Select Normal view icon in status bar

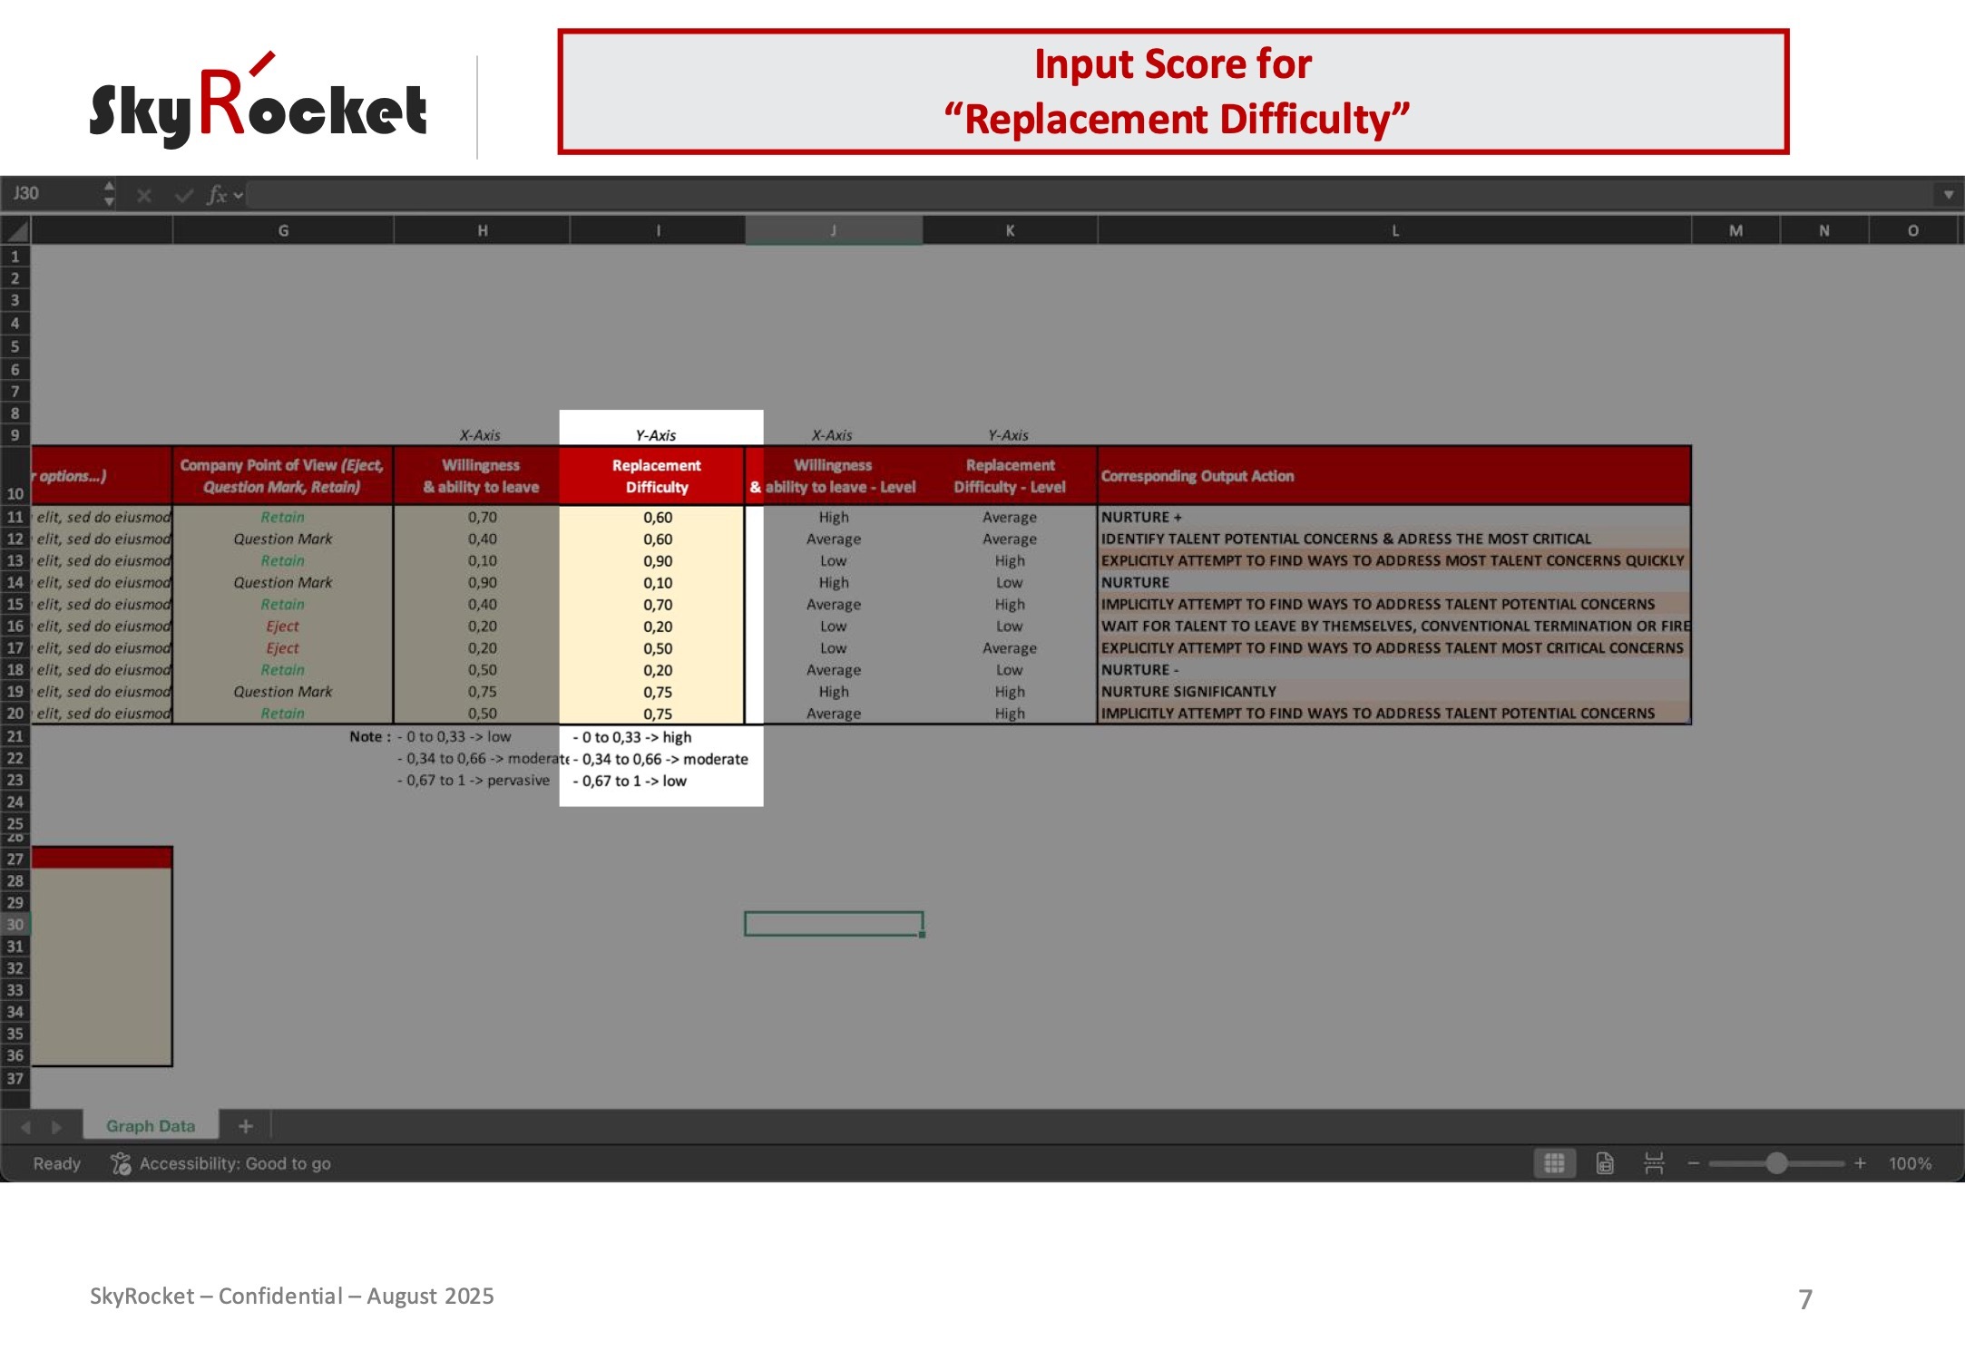(x=1554, y=1161)
